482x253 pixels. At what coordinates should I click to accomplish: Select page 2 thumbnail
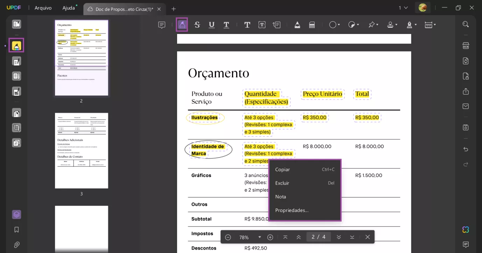tap(82, 58)
